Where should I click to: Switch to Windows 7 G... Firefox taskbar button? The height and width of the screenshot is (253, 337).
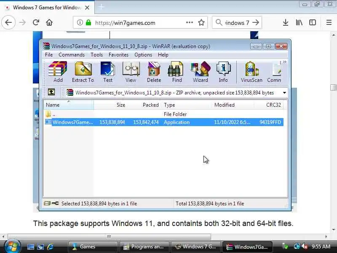tap(195, 247)
